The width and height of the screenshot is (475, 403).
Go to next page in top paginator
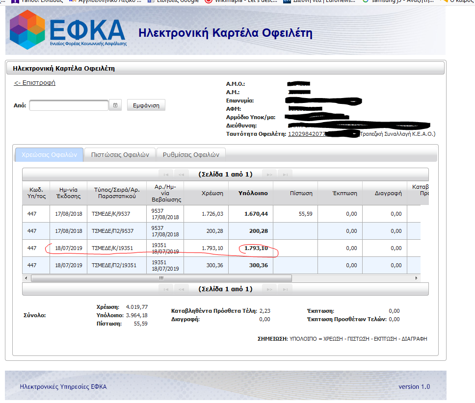269,175
